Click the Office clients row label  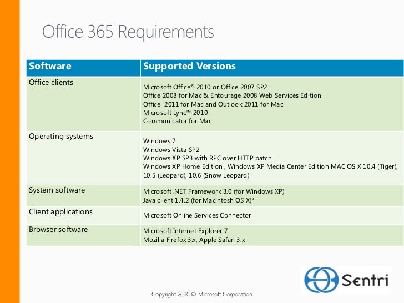[x=51, y=83]
